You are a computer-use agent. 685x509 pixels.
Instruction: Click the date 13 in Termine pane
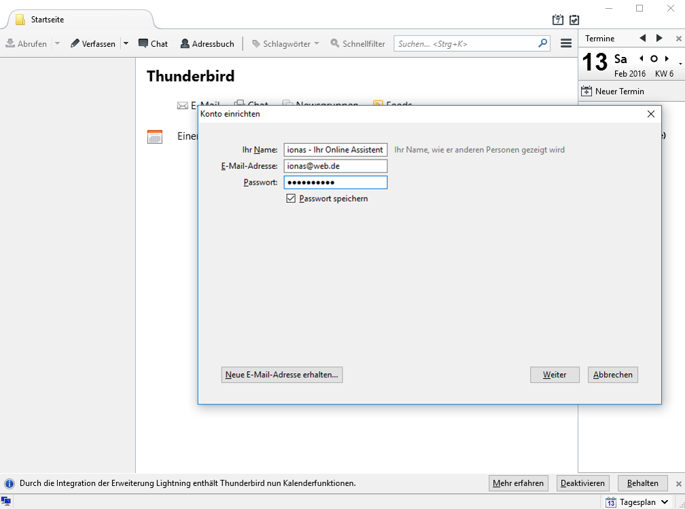(595, 62)
